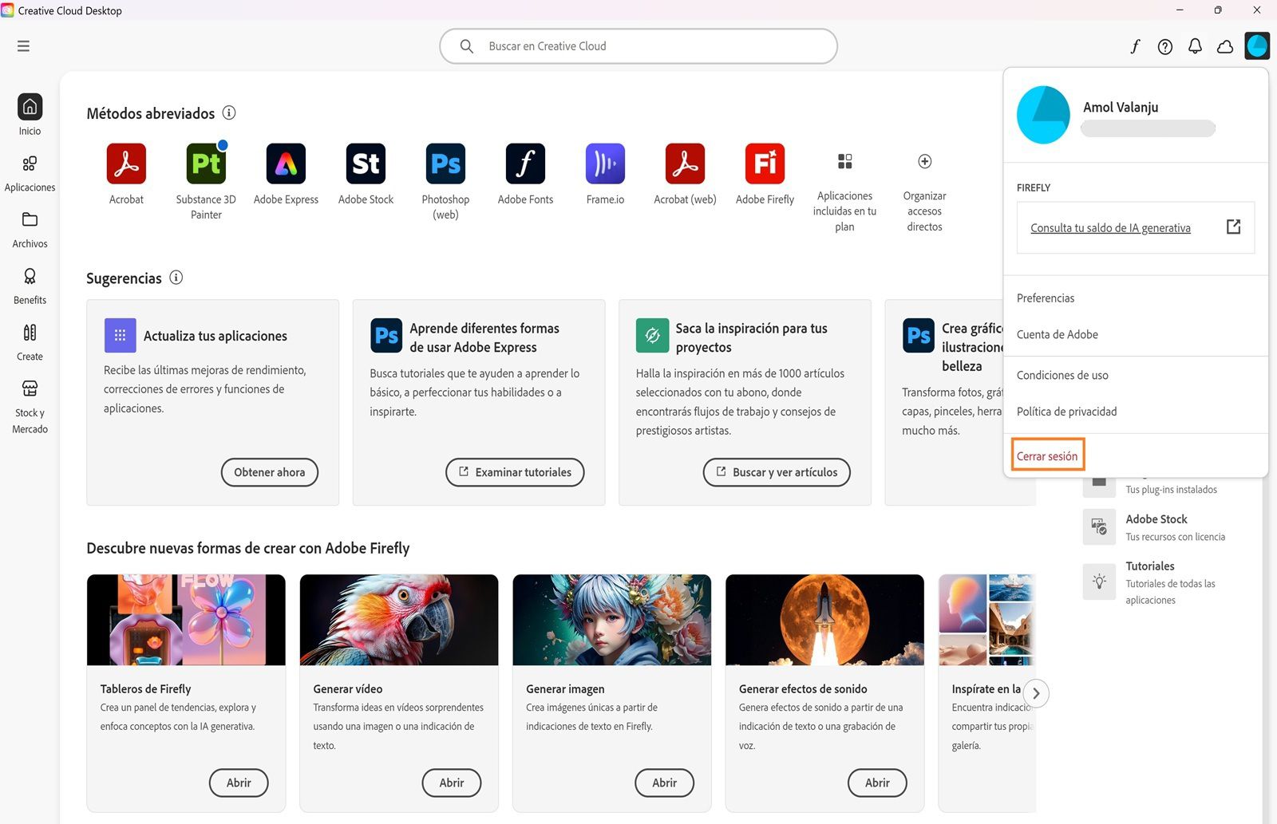Click Abrir for Generar vídeo

(x=452, y=783)
